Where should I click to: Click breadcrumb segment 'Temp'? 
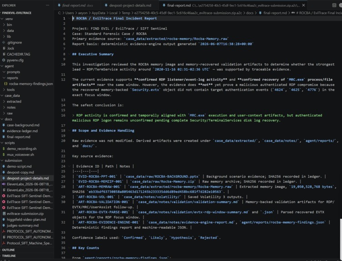click(126, 13)
